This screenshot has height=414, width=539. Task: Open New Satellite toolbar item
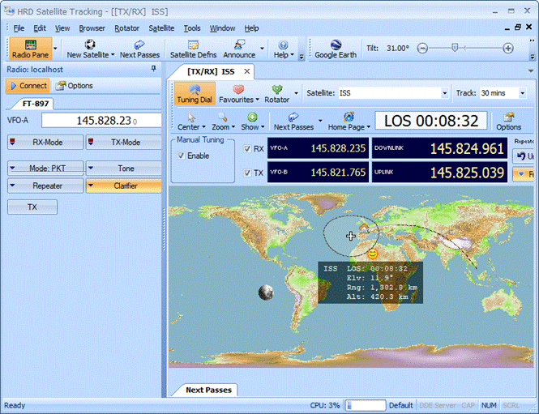coord(91,49)
